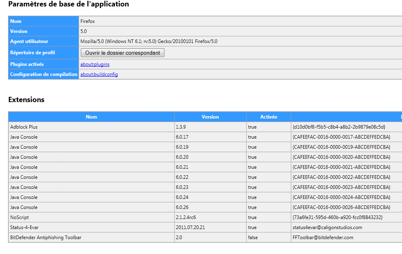Viewport: 402px width, 254px height.
Task: Select the Java Console version '6.0.23'
Action: 182,187
